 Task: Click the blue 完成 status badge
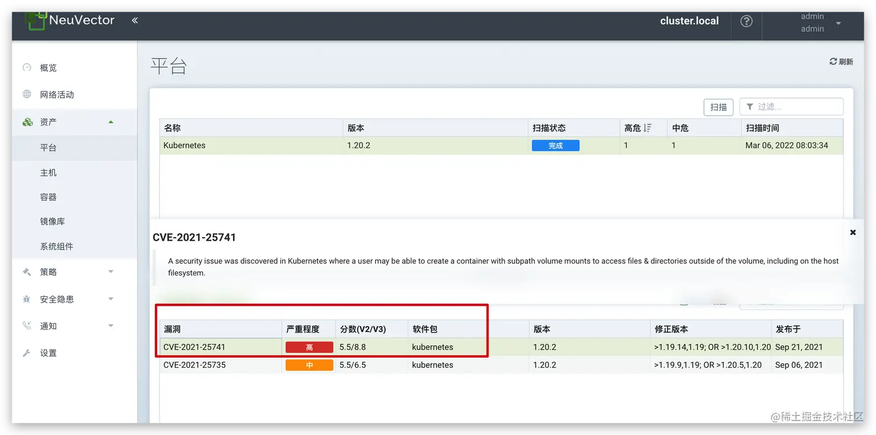(x=556, y=146)
